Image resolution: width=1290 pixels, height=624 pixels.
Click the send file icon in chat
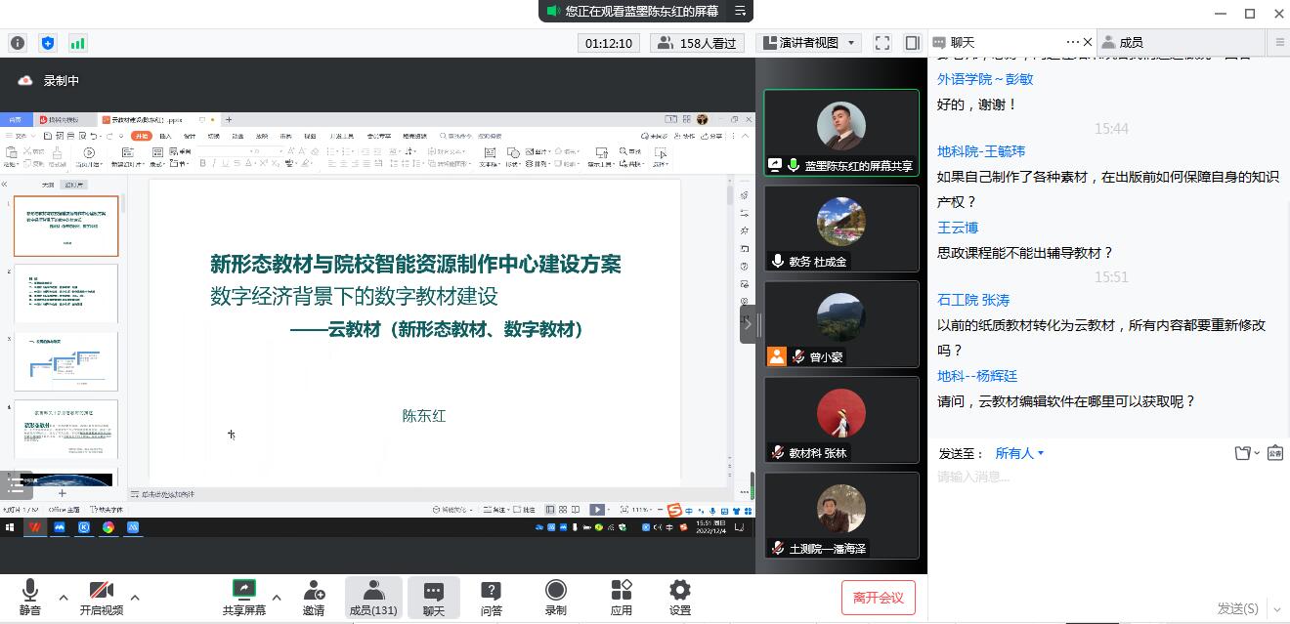1243,453
